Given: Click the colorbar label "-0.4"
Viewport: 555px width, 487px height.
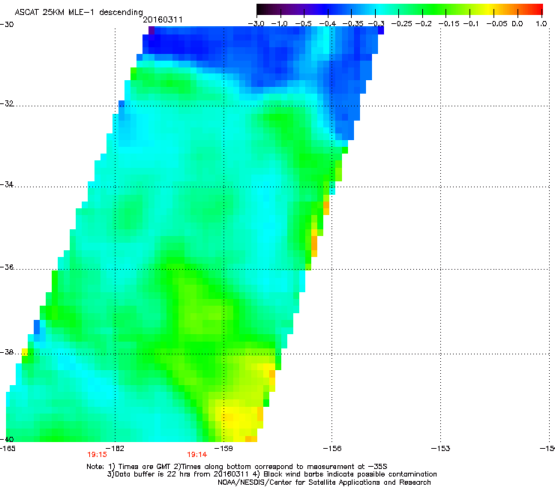Looking at the screenshot, I should (328, 24).
